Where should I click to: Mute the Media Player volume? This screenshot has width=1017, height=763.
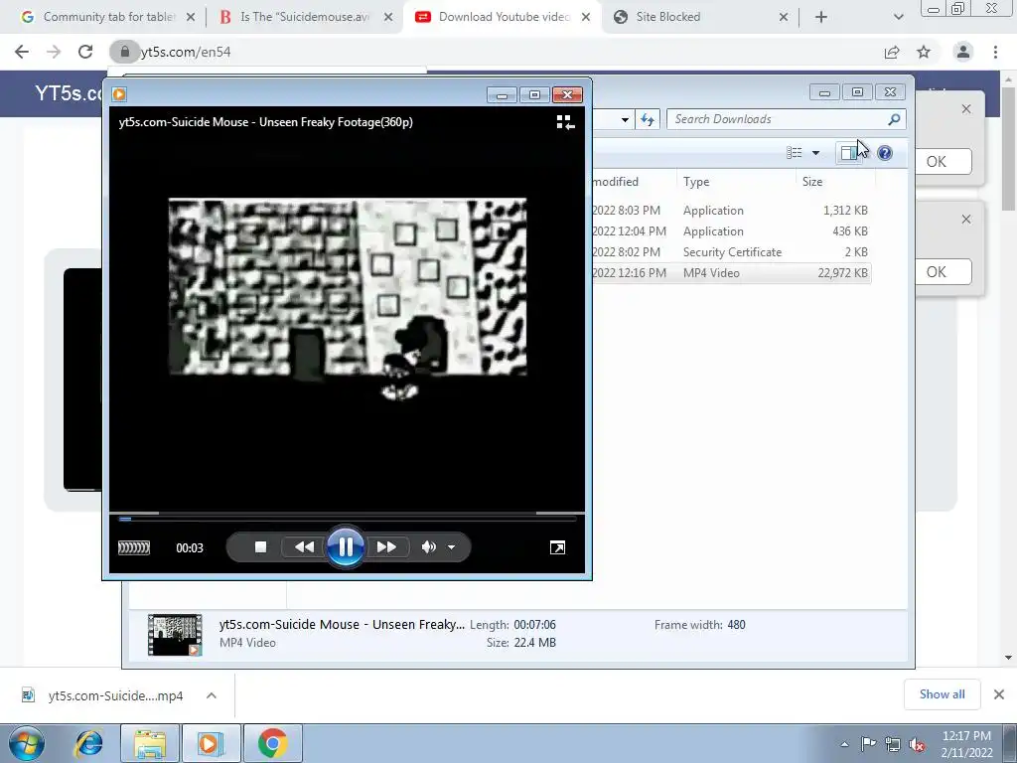(429, 547)
